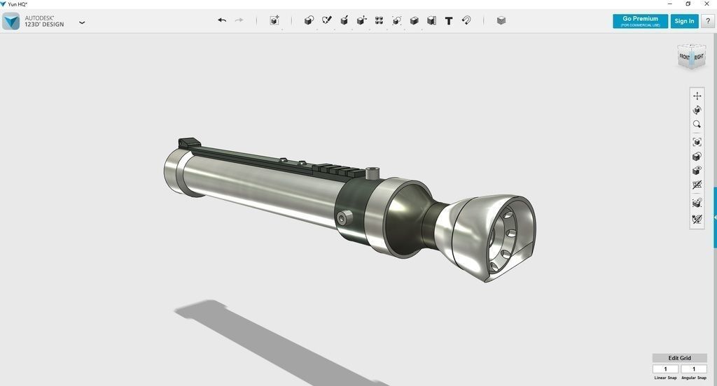Expand the blue side panel arrow
The height and width of the screenshot is (386, 717).
pos(715,218)
